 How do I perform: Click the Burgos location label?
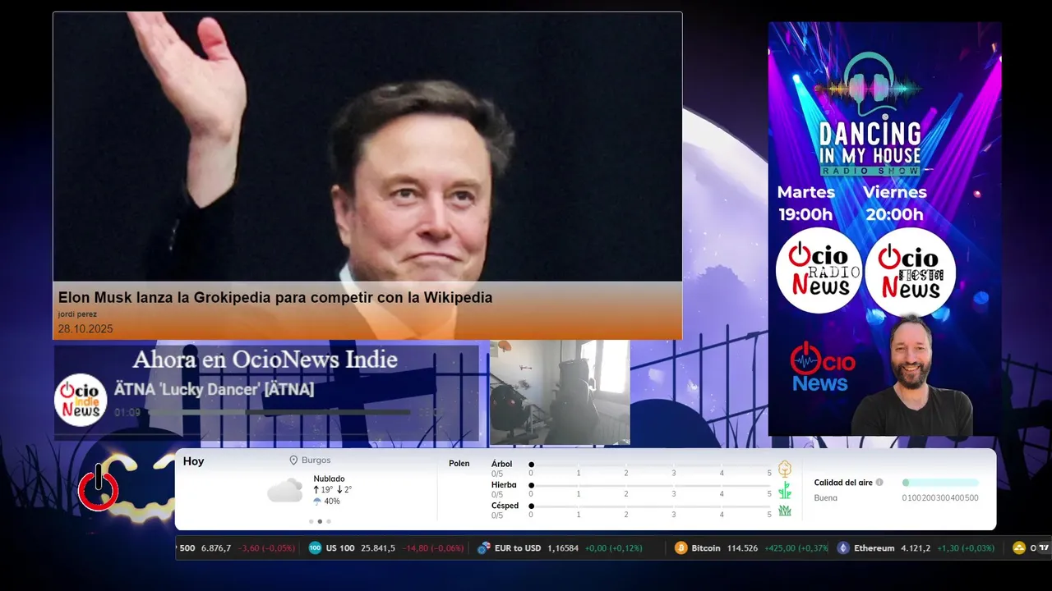(316, 460)
